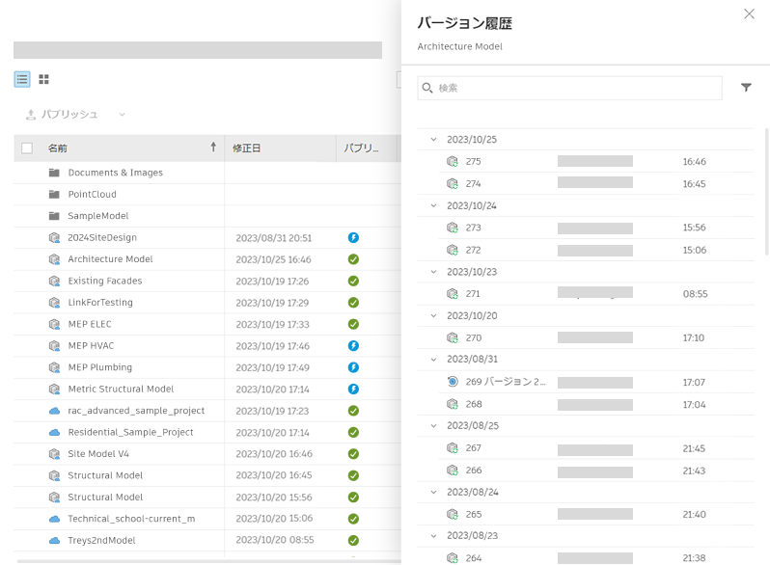The image size is (770, 565).
Task: Collapse the 2023/10/25 version group
Action: coord(433,140)
